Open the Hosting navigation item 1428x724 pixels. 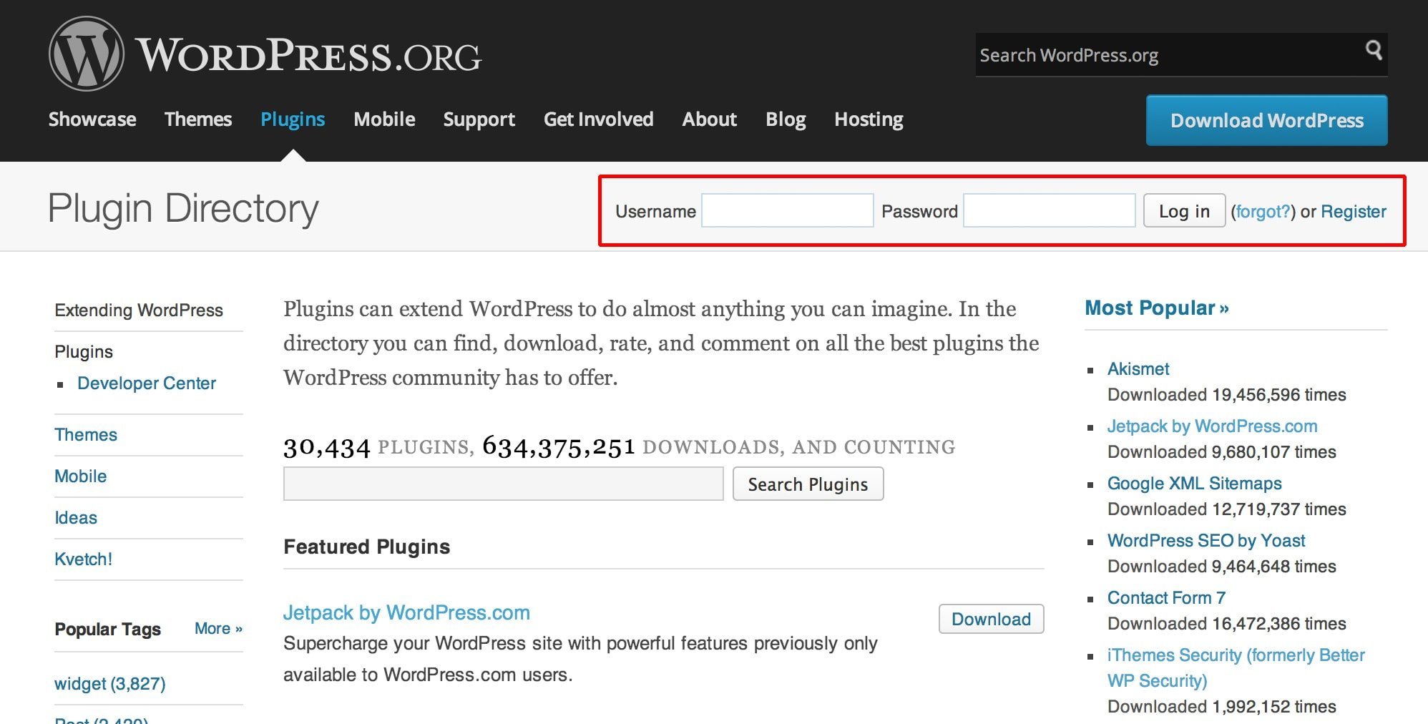tap(869, 119)
